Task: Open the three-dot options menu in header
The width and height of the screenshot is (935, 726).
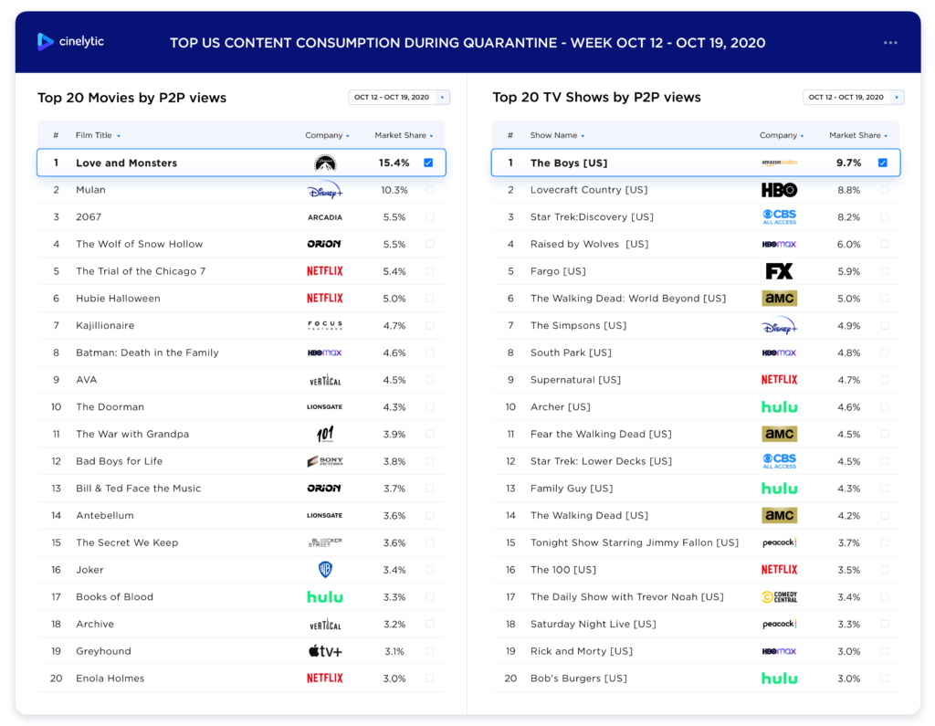Action: [x=890, y=43]
